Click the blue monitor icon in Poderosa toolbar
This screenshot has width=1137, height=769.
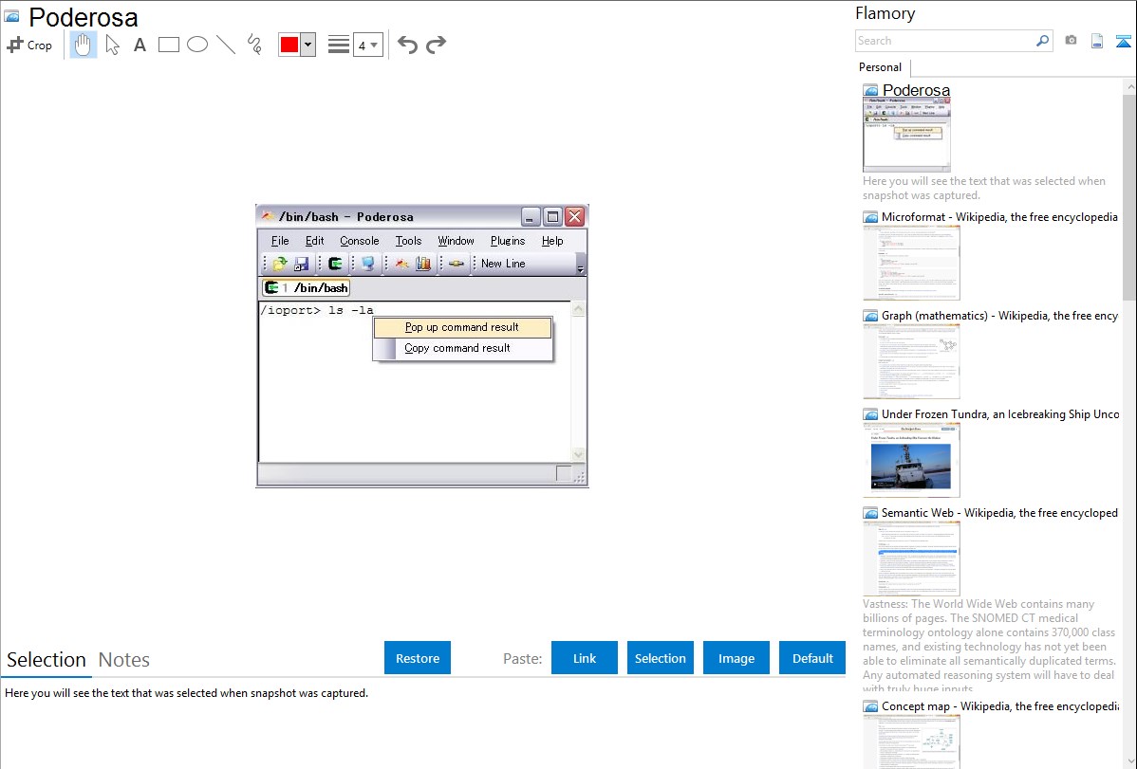[x=368, y=264]
